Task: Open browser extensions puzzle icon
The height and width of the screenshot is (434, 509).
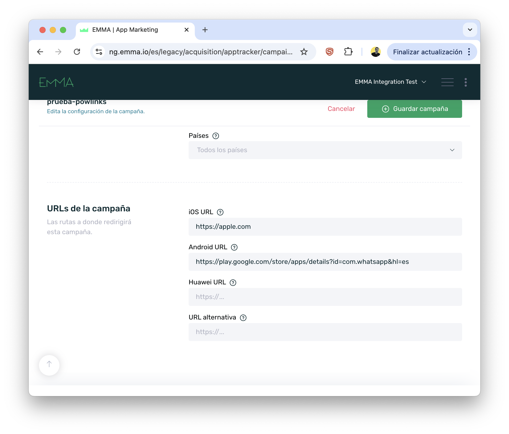Action: 348,52
